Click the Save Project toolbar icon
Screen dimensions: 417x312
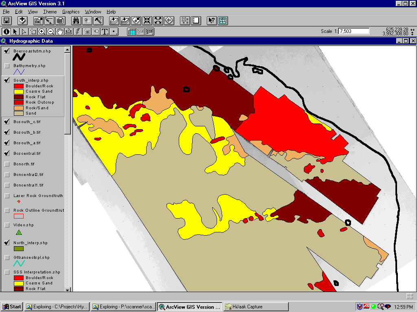(x=7, y=21)
